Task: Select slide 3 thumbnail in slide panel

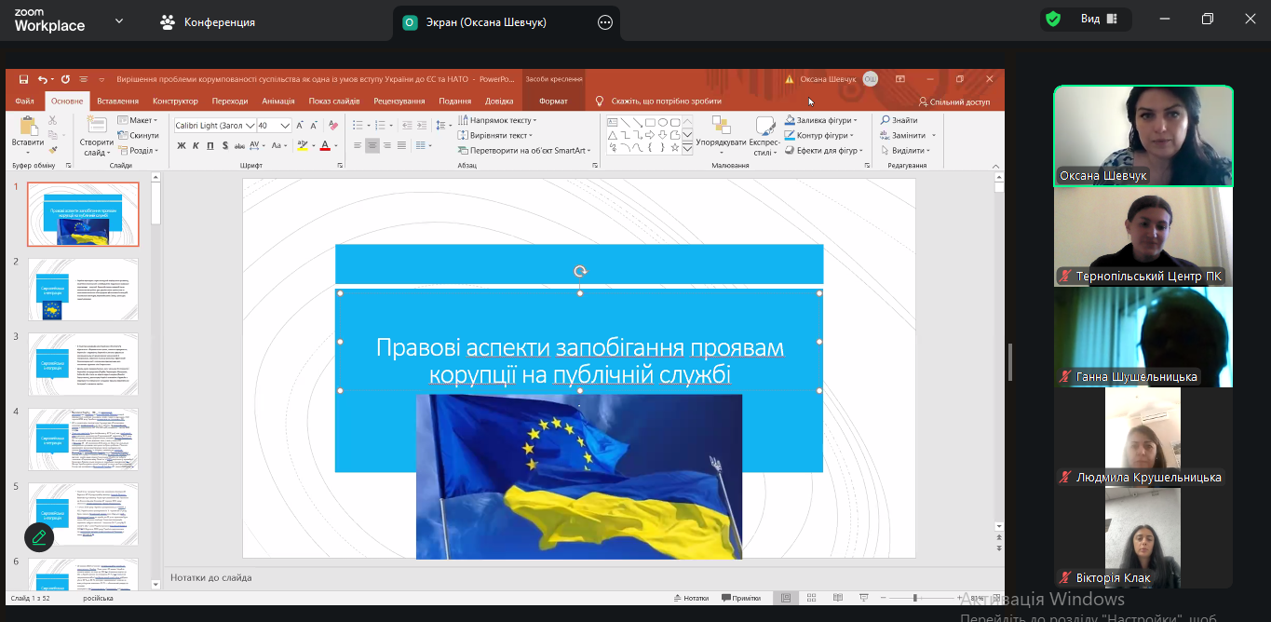Action: [x=83, y=363]
